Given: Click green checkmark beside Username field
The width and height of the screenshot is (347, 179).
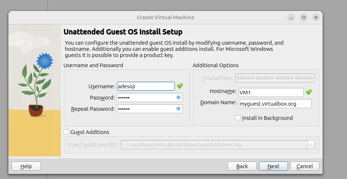Looking at the screenshot, I should (x=180, y=86).
